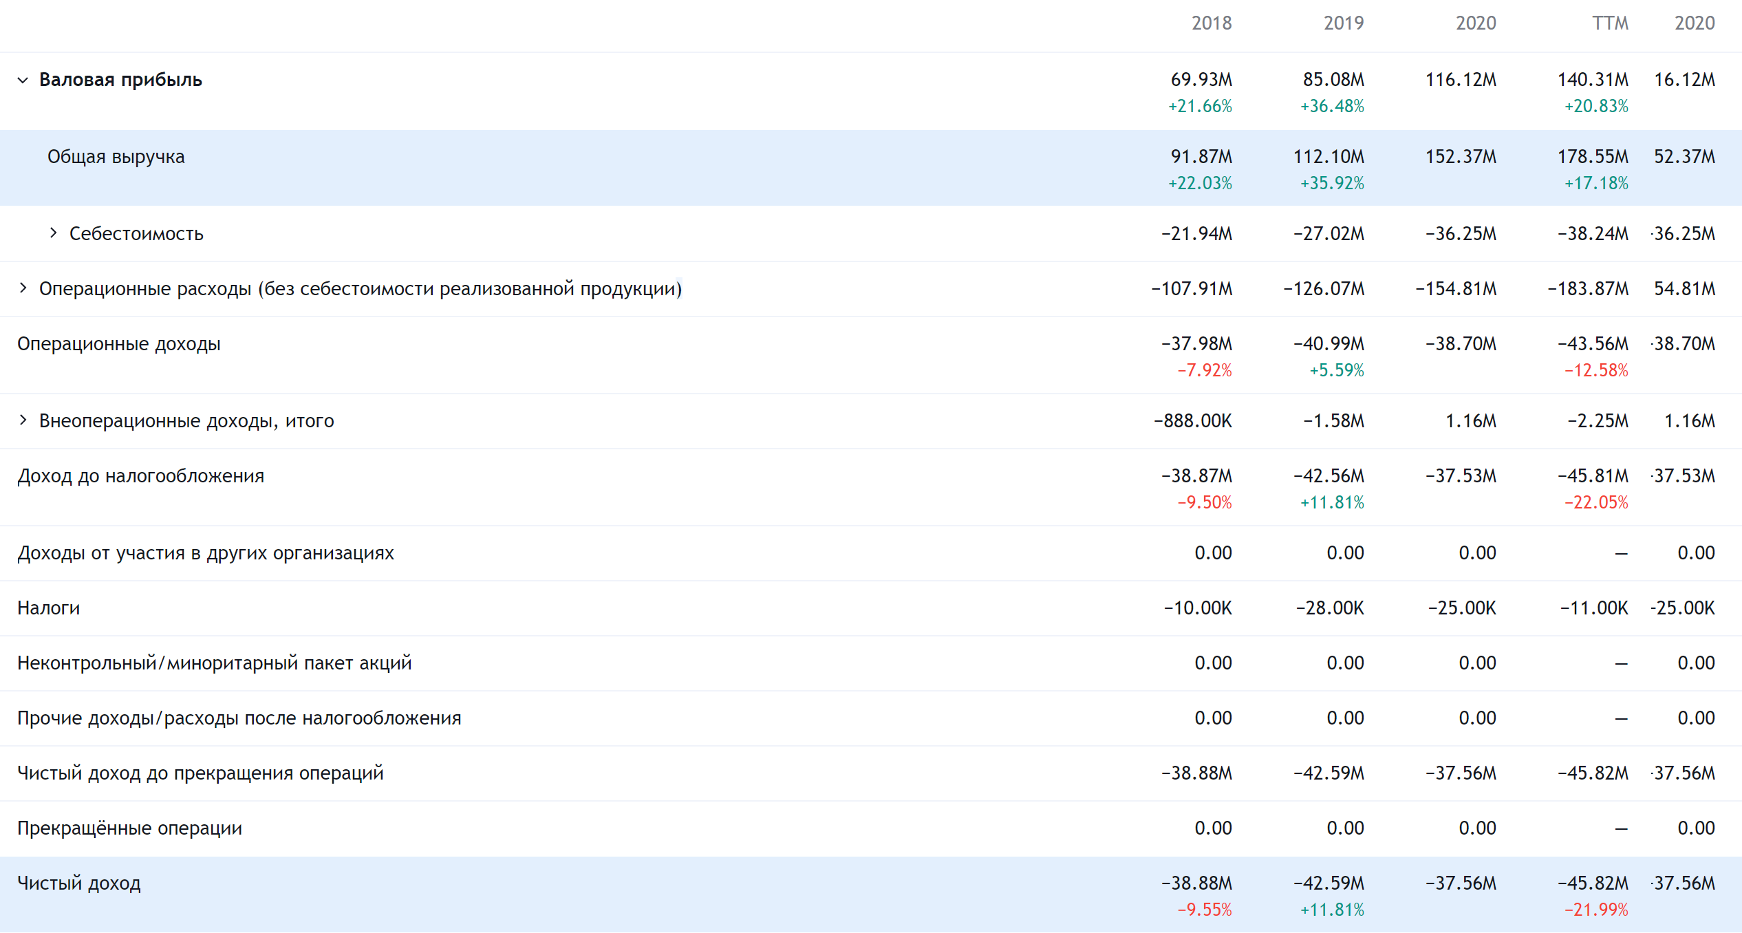Click the −21.99% TTM net income change
This screenshot has height=933, width=1742.
[x=1596, y=910]
